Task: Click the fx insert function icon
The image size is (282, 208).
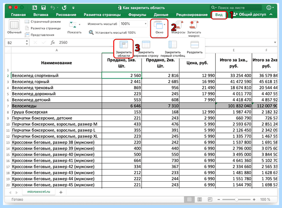Action: click(53, 42)
